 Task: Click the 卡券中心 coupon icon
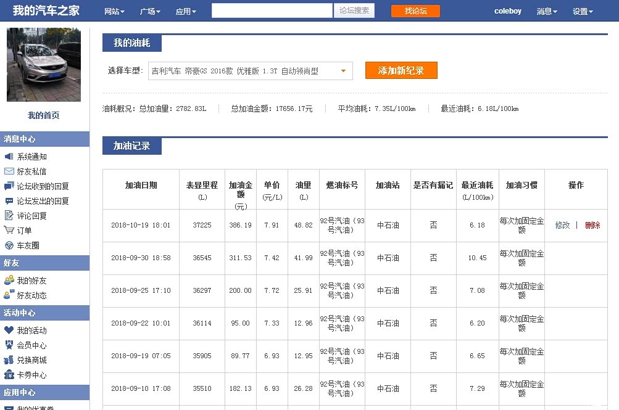point(9,375)
